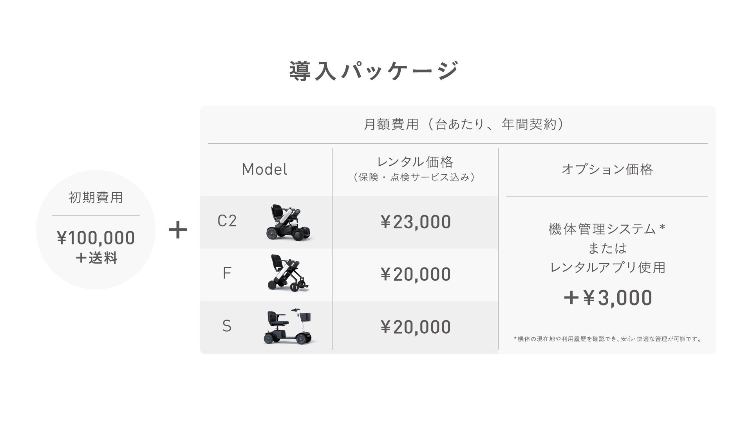Click the ¥23,000 rental price
Screen dimensions: 752x423
tap(415, 222)
